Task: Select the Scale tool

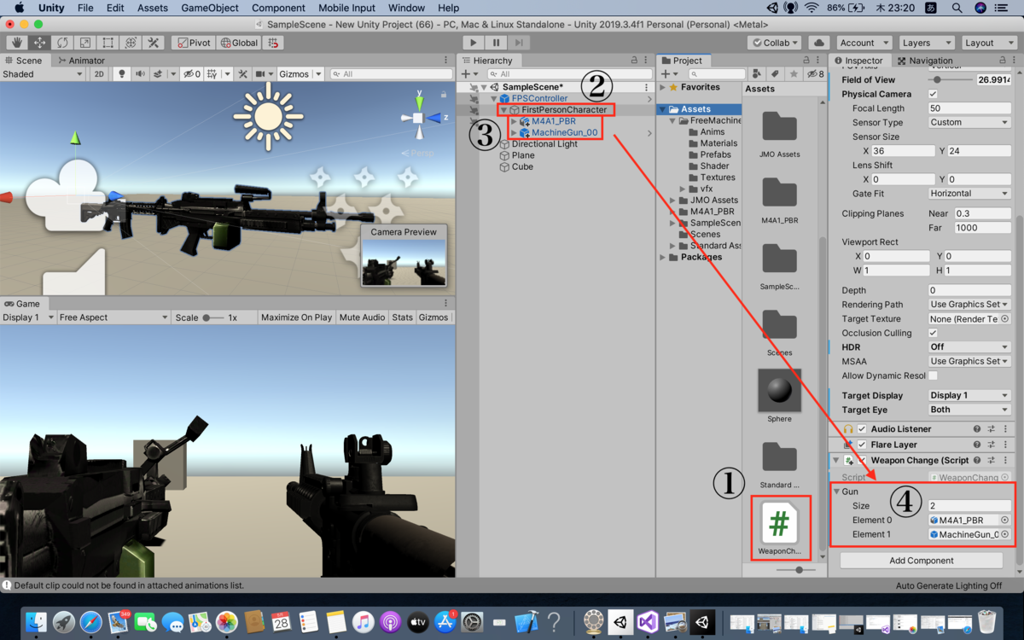Action: click(x=85, y=42)
